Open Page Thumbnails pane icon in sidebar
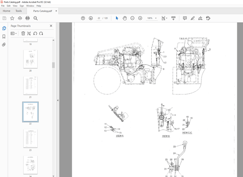243x177 pixels. [4, 28]
